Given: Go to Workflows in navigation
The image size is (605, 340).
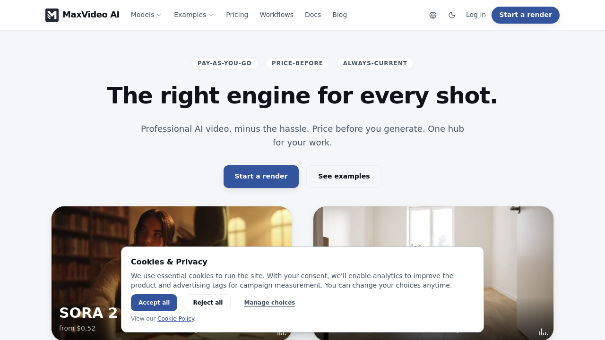Looking at the screenshot, I should pyautogui.click(x=277, y=15).
